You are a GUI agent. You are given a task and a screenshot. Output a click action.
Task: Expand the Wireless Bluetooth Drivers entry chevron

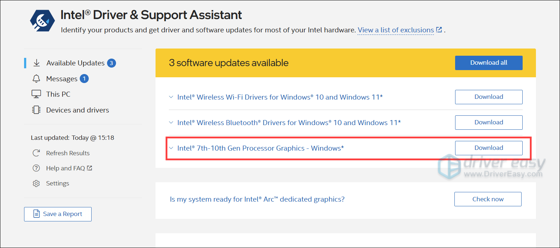[171, 123]
